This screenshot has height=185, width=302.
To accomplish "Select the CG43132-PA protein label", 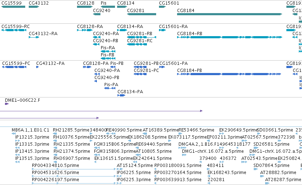I will point(50,63).
